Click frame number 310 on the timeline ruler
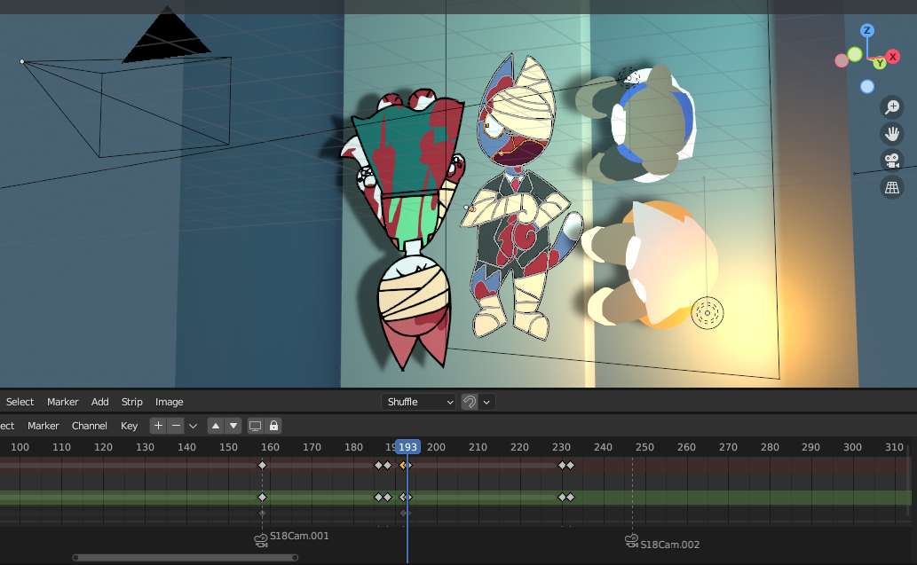Screen dimensions: 917x565 (894, 447)
